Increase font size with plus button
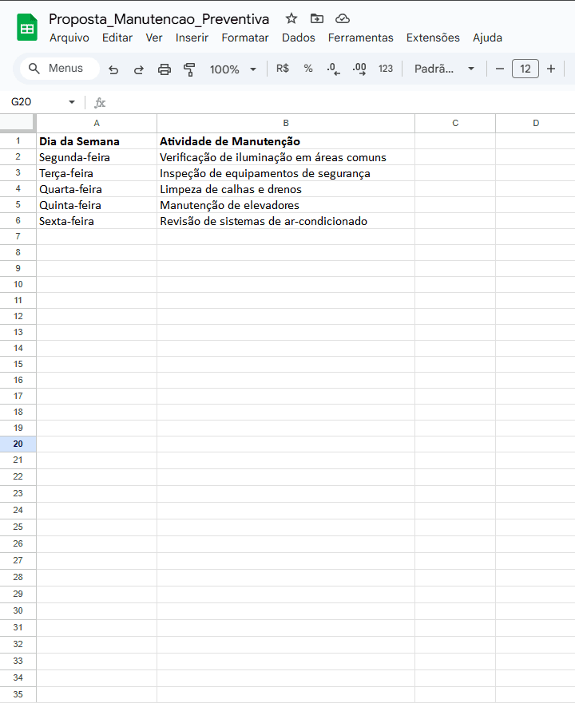The height and width of the screenshot is (703, 575). coord(551,69)
